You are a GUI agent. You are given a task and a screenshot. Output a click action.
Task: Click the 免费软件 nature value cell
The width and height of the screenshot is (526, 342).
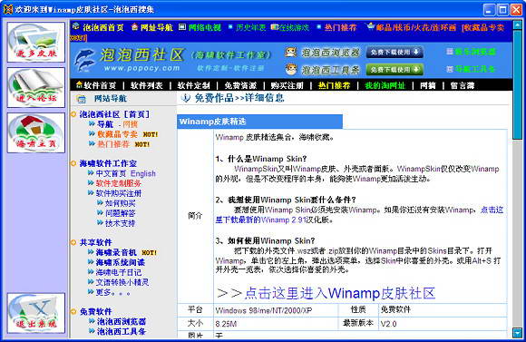(x=443, y=309)
